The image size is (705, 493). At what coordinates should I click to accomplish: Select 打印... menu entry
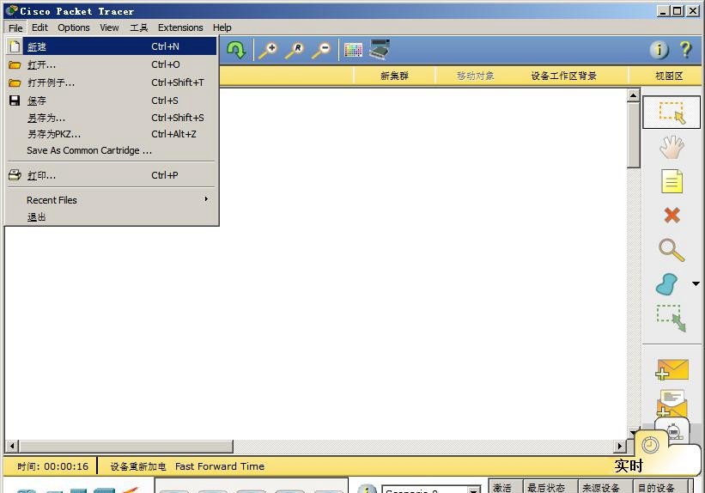point(112,175)
